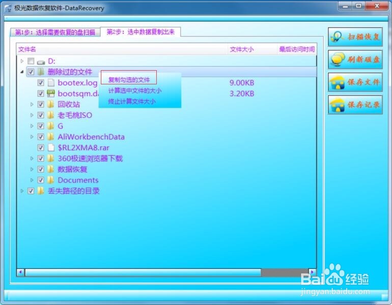The width and height of the screenshot is (392, 305).
Task: Uncheck the Documents checkbox
Action: tap(41, 180)
